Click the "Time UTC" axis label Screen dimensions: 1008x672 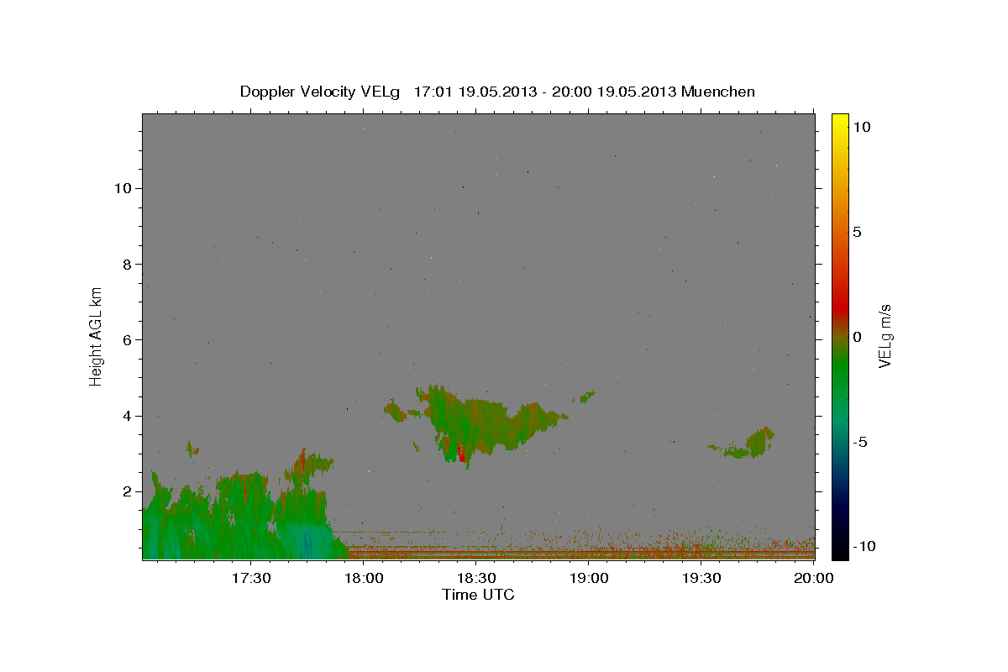pyautogui.click(x=478, y=595)
